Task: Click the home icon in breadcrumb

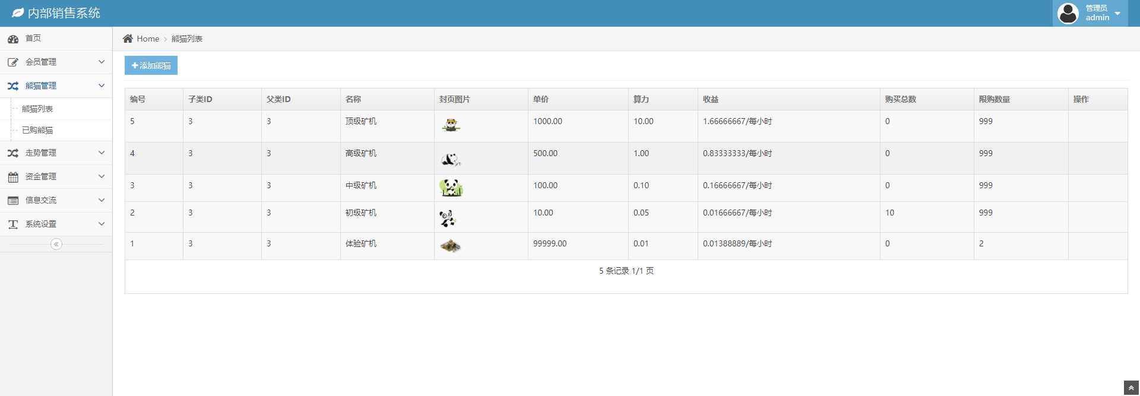Action: click(128, 39)
